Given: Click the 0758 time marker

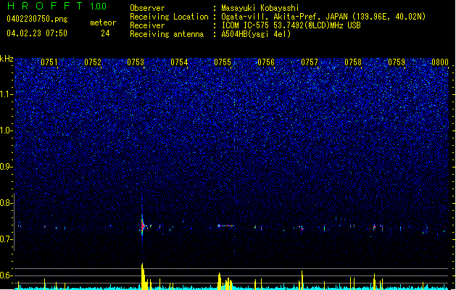Looking at the screenshot, I should (353, 62).
